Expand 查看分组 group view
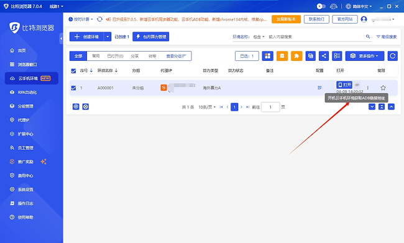This screenshot has height=243, width=404. tap(176, 56)
